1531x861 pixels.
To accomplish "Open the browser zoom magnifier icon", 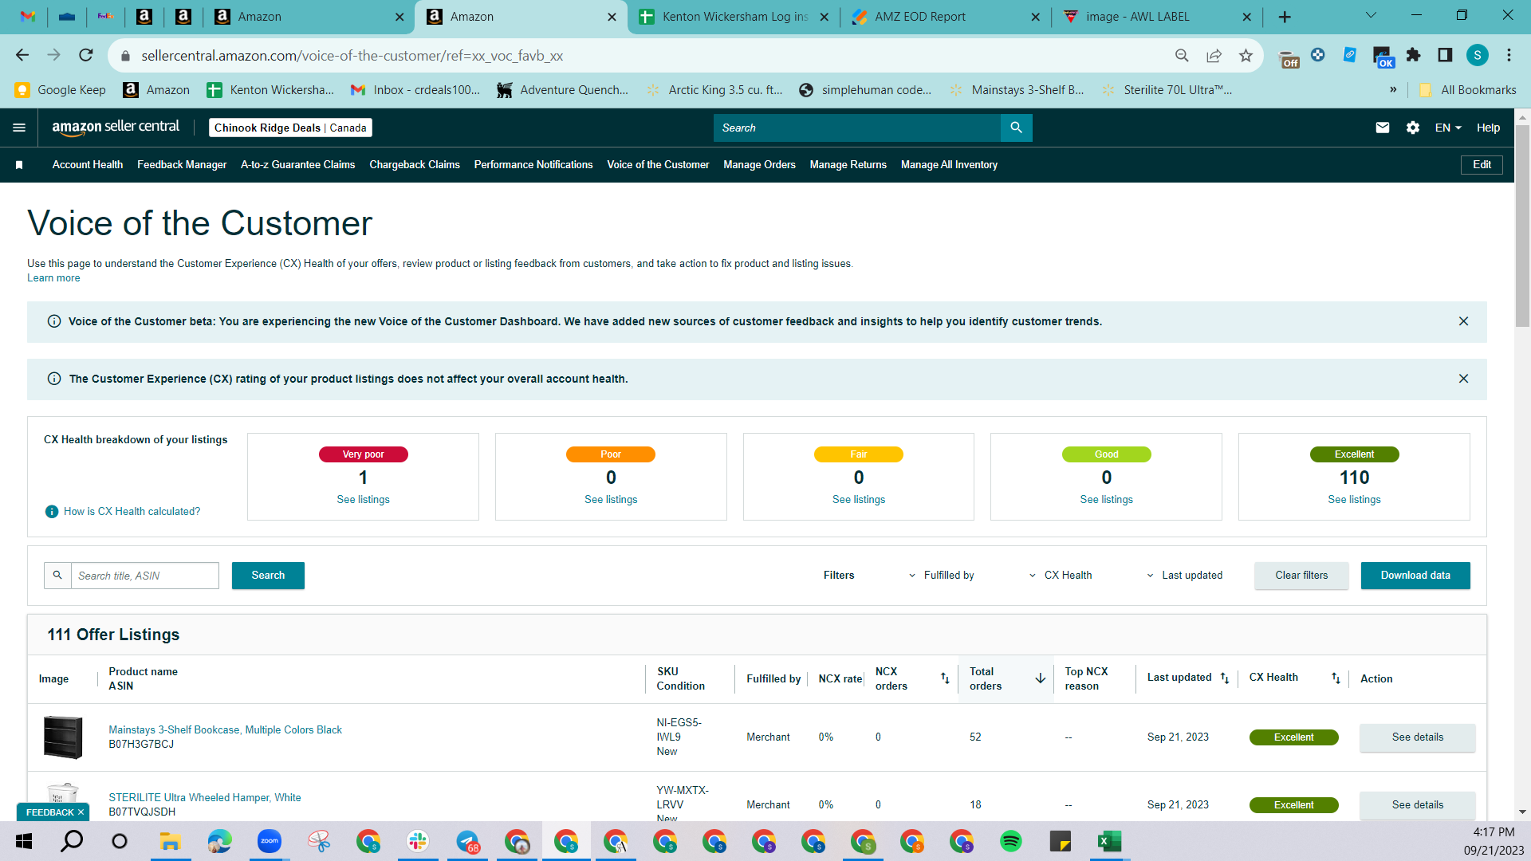I will 1182,55.
